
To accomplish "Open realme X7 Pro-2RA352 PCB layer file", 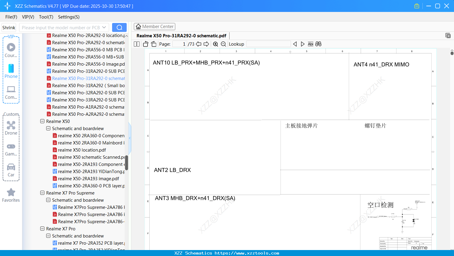I will coord(89,243).
